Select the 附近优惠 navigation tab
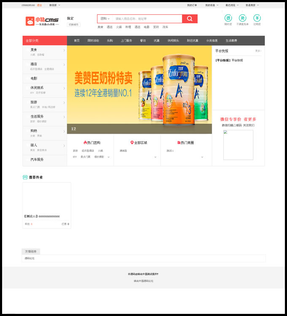The width and height of the screenshot is (287, 316). [x=192, y=41]
